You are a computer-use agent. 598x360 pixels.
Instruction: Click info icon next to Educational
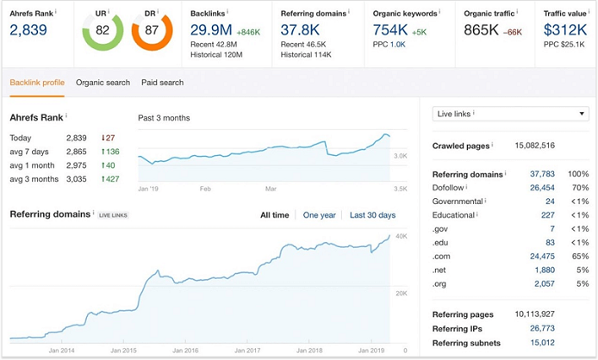click(x=478, y=215)
